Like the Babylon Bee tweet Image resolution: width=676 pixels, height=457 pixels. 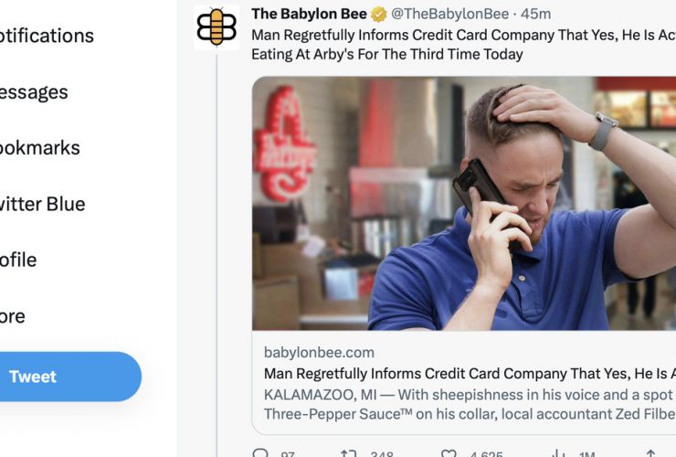coord(449,453)
